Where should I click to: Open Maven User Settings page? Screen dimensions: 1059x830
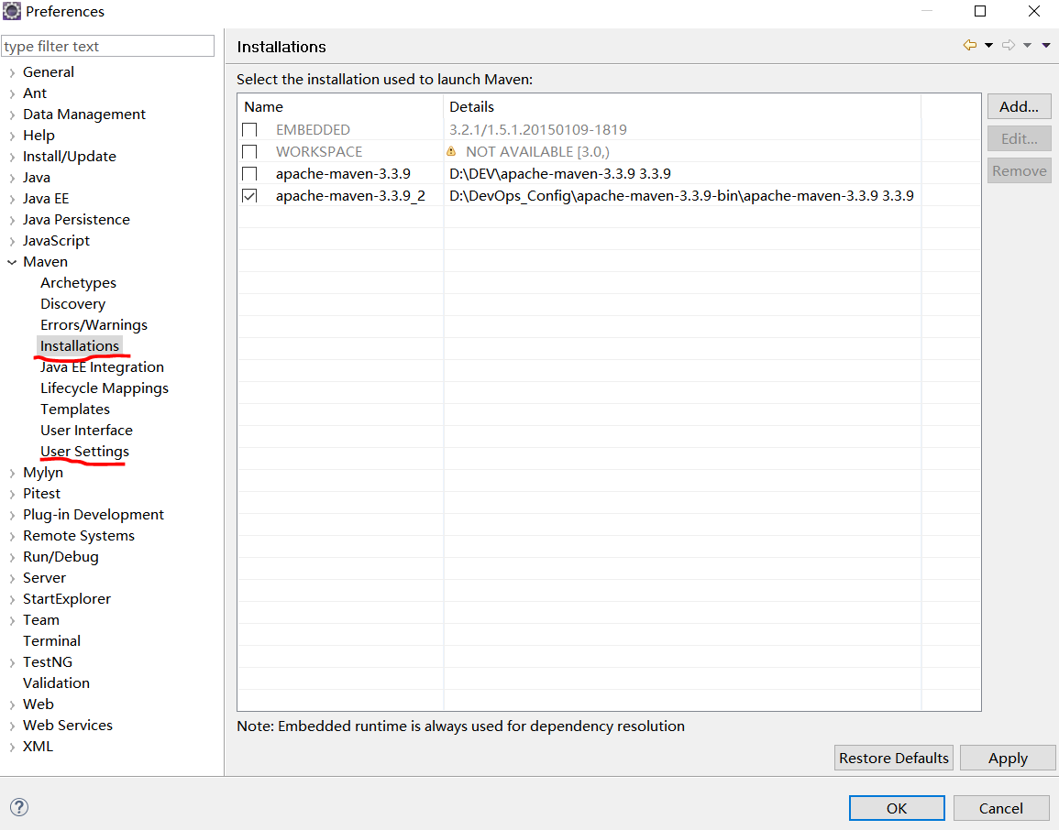click(x=84, y=452)
